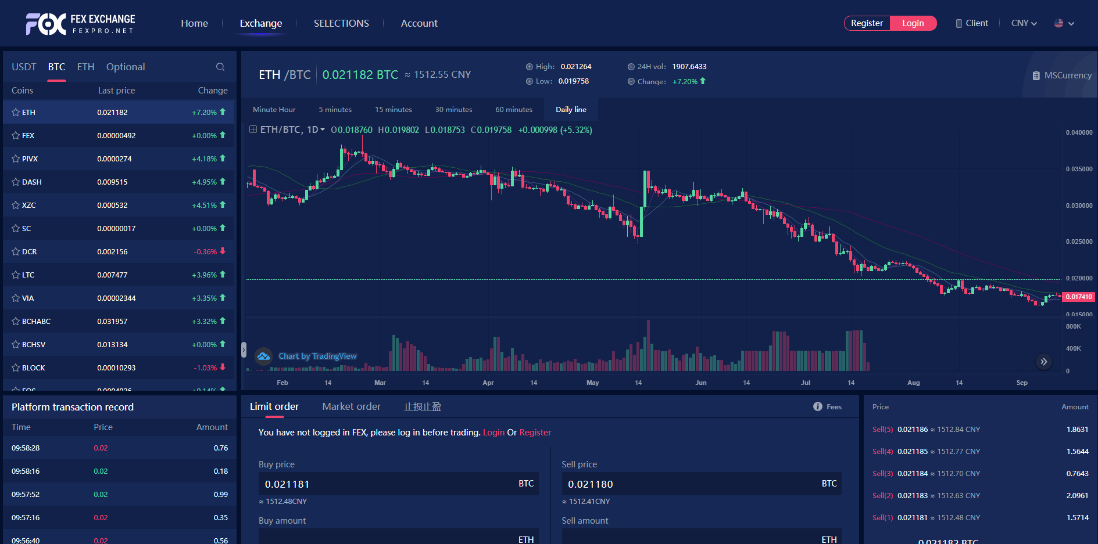The width and height of the screenshot is (1098, 544).
Task: Open the CNY currency dropdown
Action: click(x=1024, y=23)
